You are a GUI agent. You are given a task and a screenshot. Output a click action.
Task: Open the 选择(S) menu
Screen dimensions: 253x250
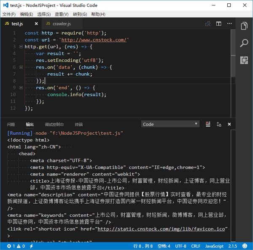[x=44, y=14]
